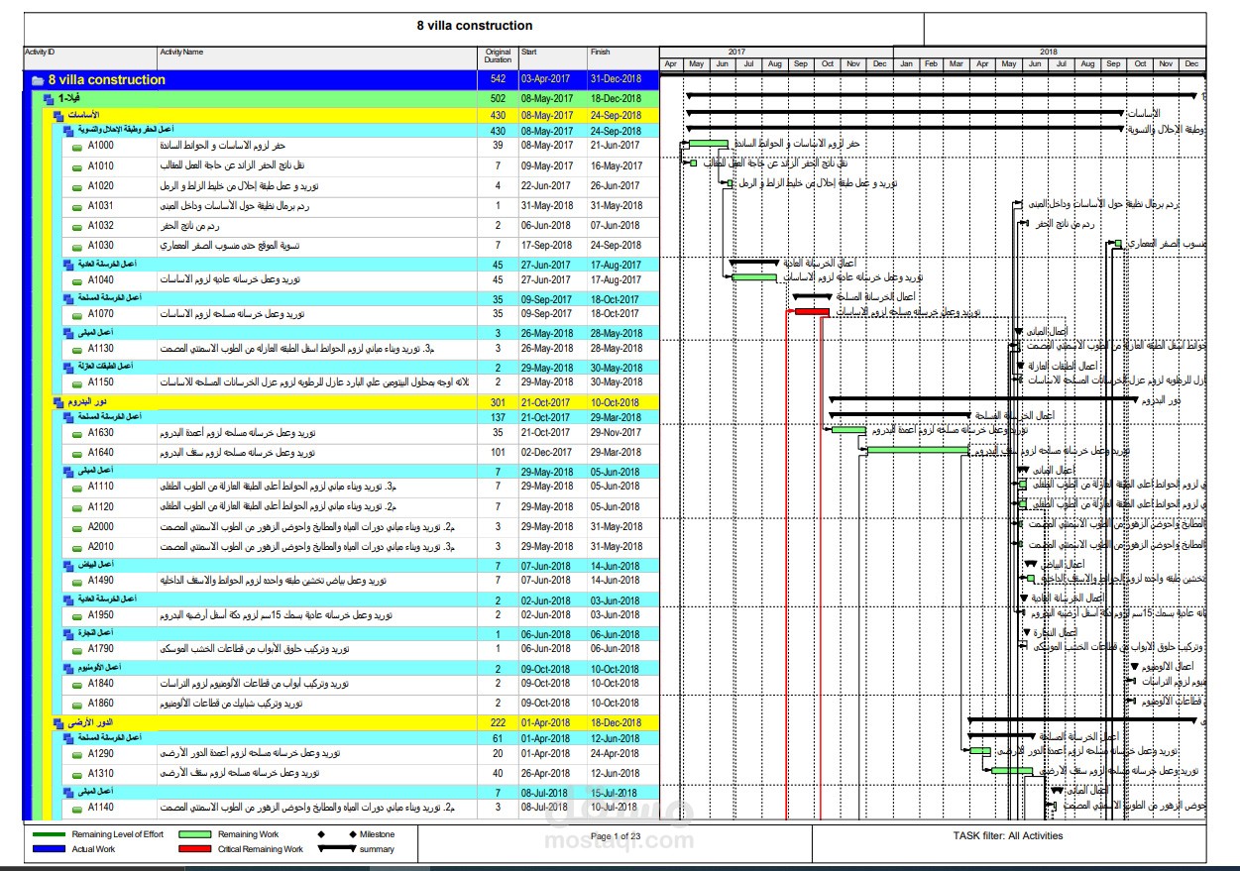Click duration cell showing 542

pyautogui.click(x=498, y=80)
